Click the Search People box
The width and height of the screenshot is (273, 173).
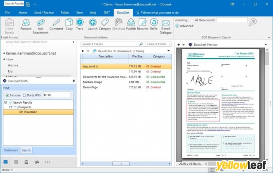click(x=14, y=4)
